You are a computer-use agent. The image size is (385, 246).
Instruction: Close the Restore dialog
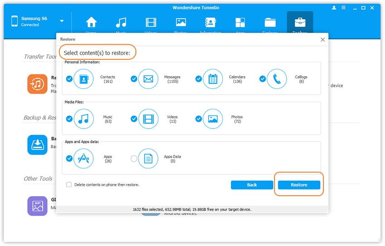[x=322, y=40]
